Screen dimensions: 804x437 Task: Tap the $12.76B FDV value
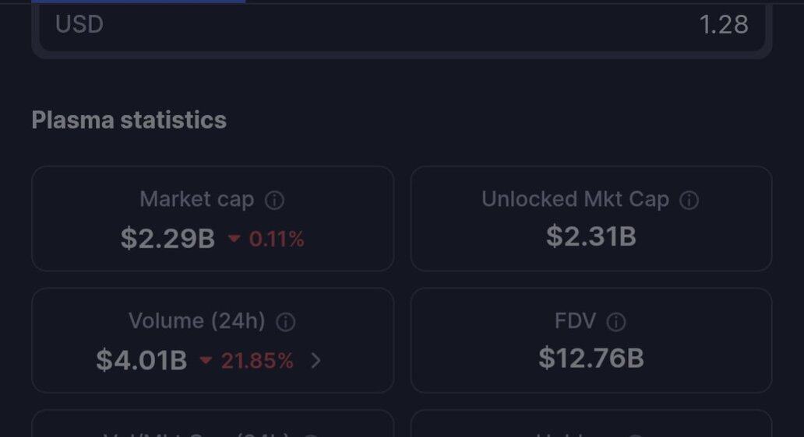tap(591, 358)
